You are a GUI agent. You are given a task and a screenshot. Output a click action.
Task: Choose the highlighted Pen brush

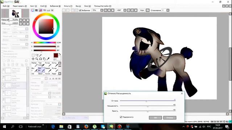(41, 70)
